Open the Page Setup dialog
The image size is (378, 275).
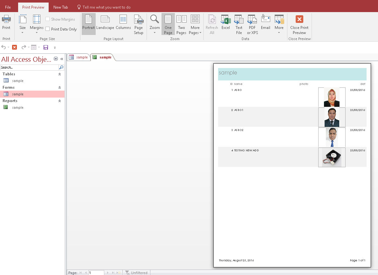click(x=138, y=24)
